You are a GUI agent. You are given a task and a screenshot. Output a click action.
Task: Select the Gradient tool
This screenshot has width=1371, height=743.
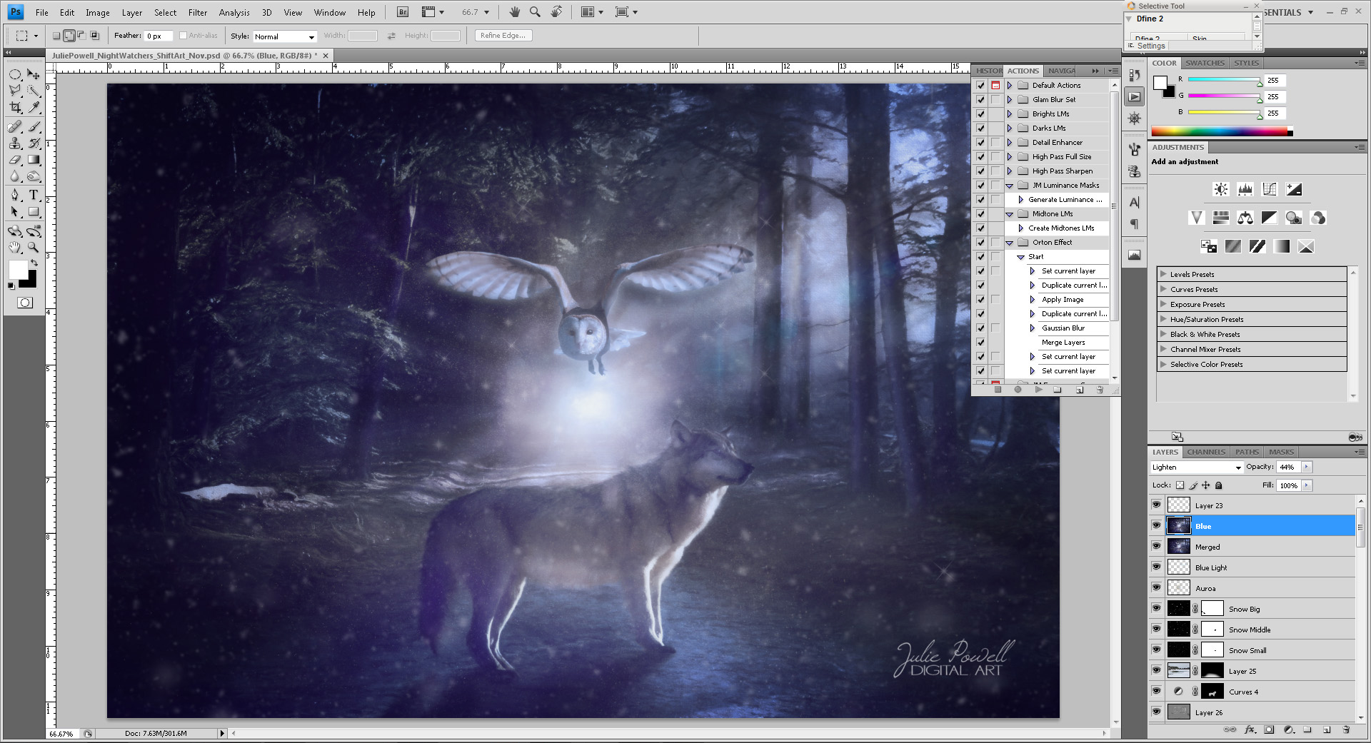coord(34,159)
